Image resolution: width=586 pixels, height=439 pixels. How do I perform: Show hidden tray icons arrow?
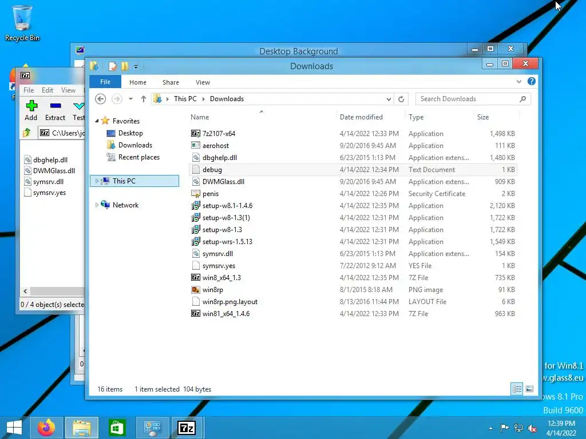tap(490, 428)
